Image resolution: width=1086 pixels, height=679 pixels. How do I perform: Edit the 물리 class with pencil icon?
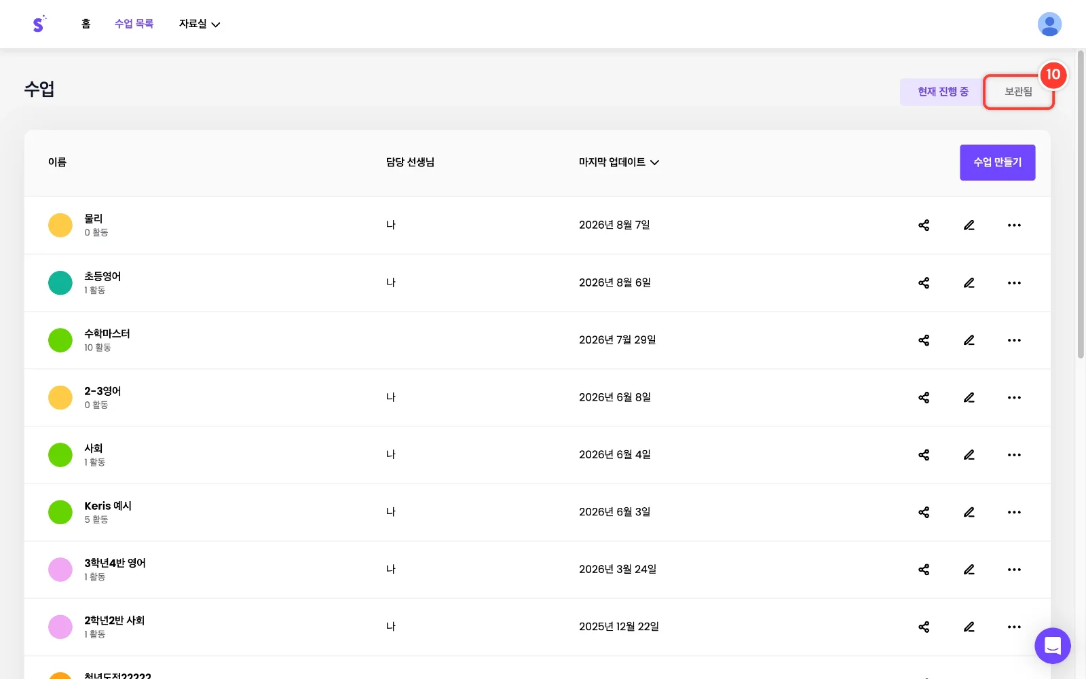pyautogui.click(x=969, y=225)
